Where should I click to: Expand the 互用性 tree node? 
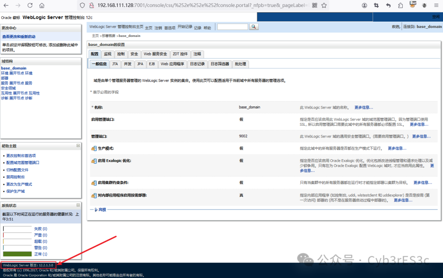(21, 93)
